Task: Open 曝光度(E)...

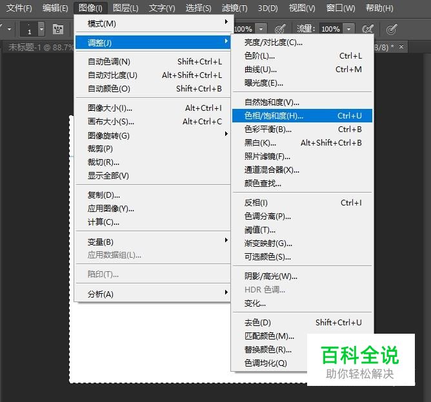Action: [x=302, y=82]
